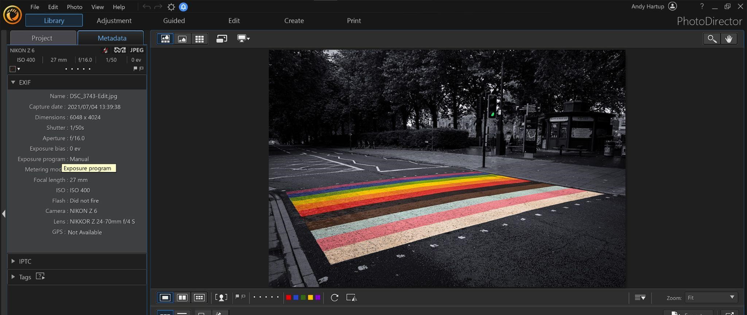Select the hand pan tool
Screen dimensions: 747x315
tap(728, 39)
